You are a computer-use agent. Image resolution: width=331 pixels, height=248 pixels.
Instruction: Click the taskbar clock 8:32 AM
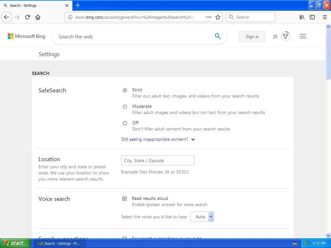[319, 243]
